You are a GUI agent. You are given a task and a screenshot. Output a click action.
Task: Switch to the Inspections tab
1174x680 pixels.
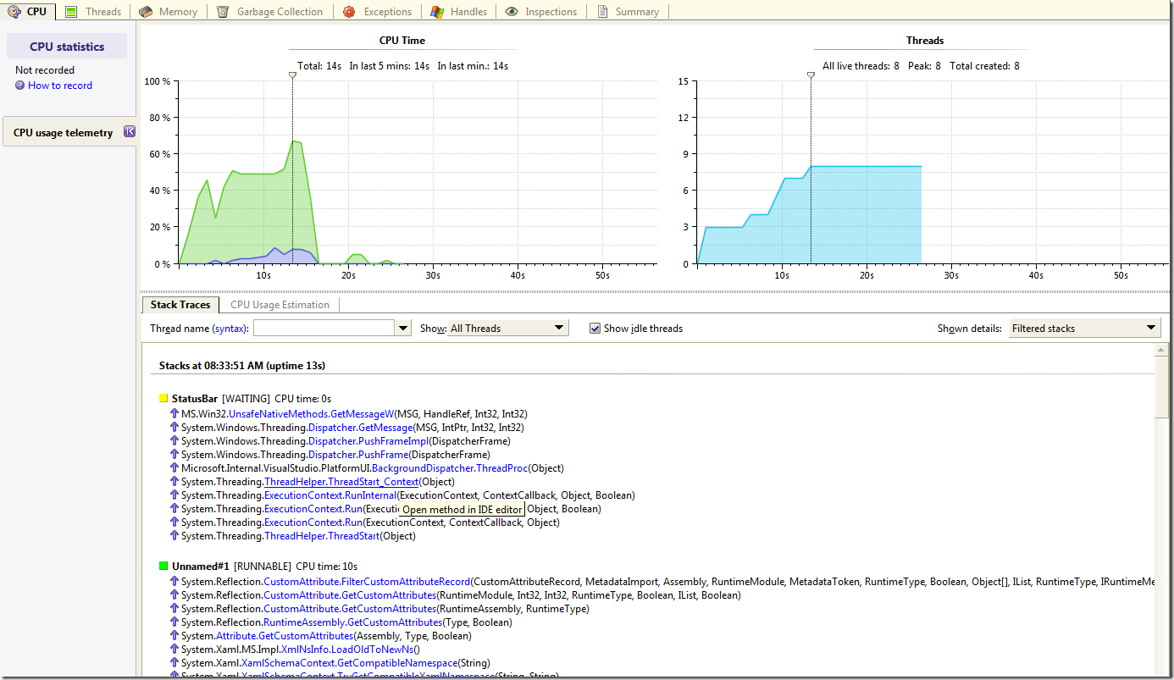point(540,12)
